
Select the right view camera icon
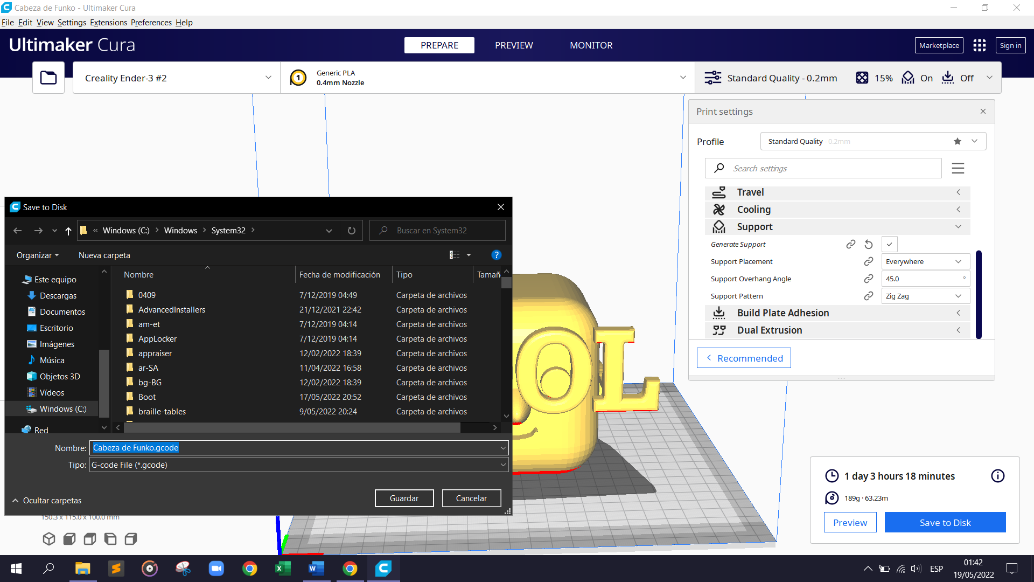point(131,539)
